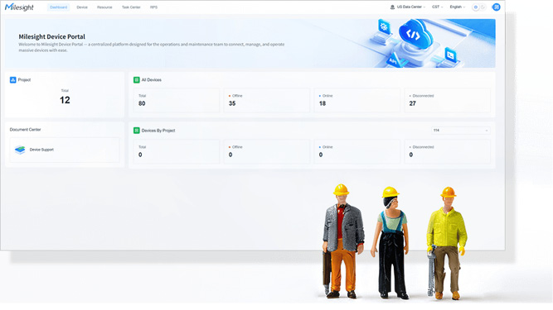Click the Milesight logo
The height and width of the screenshot is (310, 553).
coord(19,7)
